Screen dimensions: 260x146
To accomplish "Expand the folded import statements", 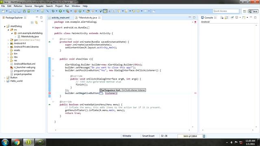I will point(53,28).
